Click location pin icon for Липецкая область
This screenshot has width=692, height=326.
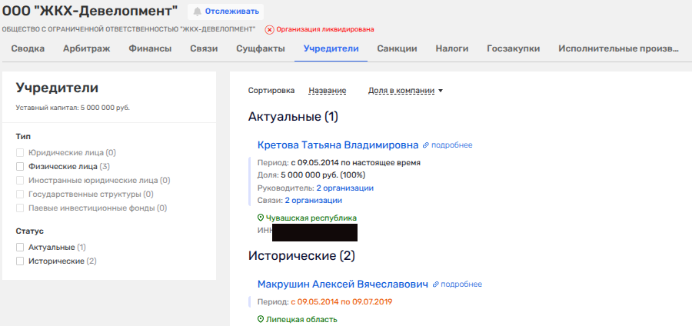(261, 319)
